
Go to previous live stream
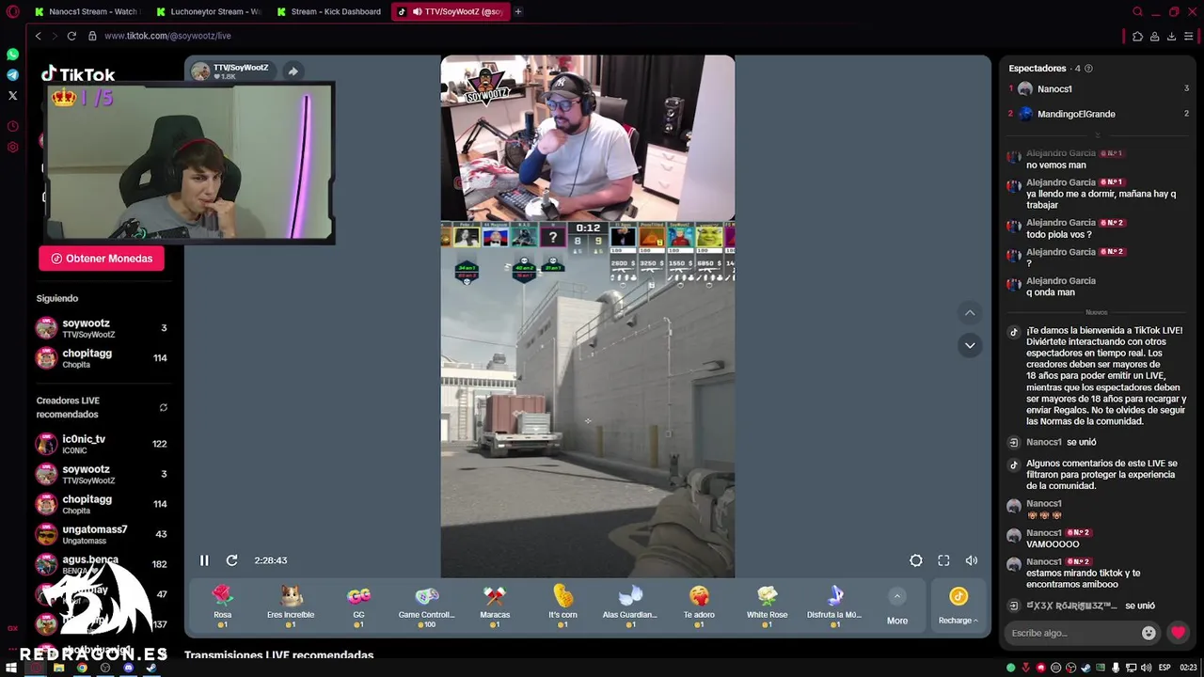pos(970,313)
